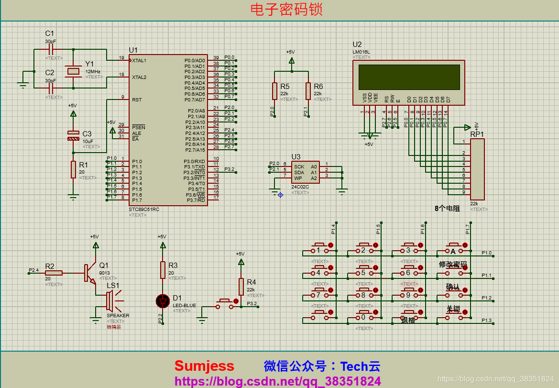Select the C3 10uF electrolytic capacitor
Viewport: 559px width, 388px height.
click(73, 135)
